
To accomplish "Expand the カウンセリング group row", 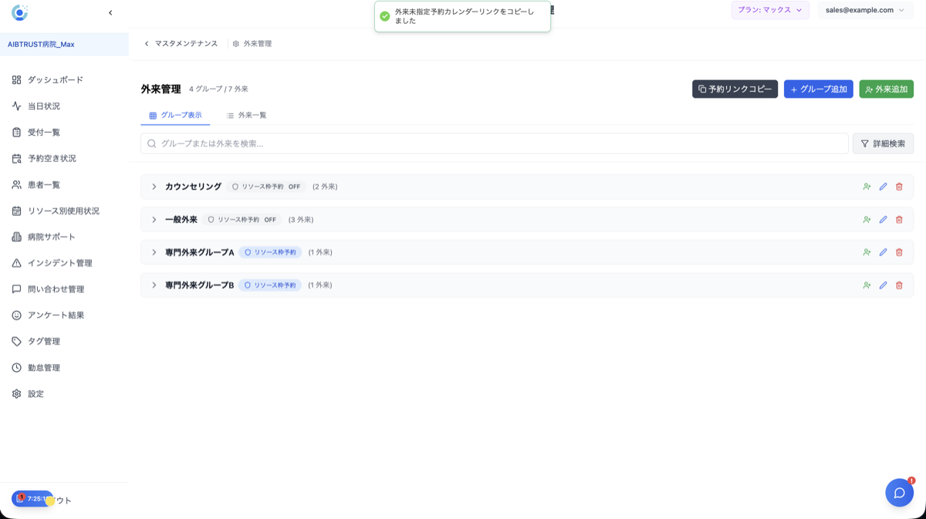I will coord(154,186).
